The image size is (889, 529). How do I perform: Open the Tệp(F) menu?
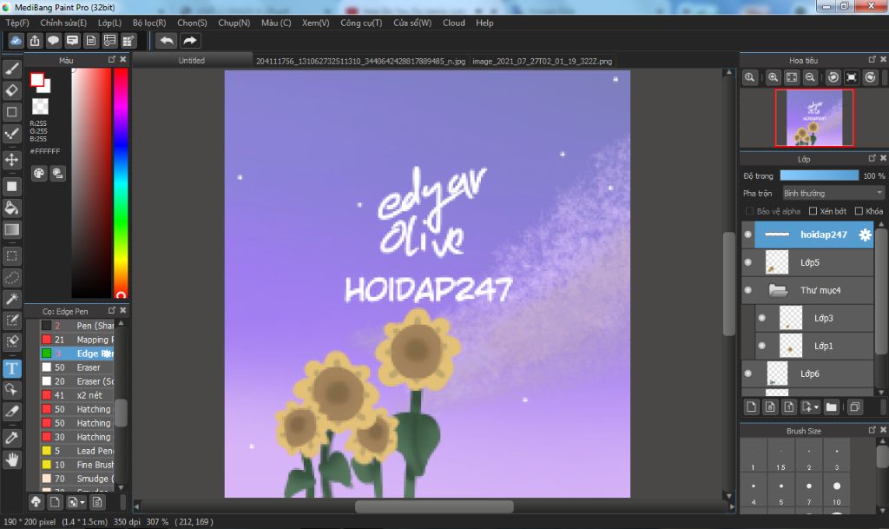click(17, 23)
